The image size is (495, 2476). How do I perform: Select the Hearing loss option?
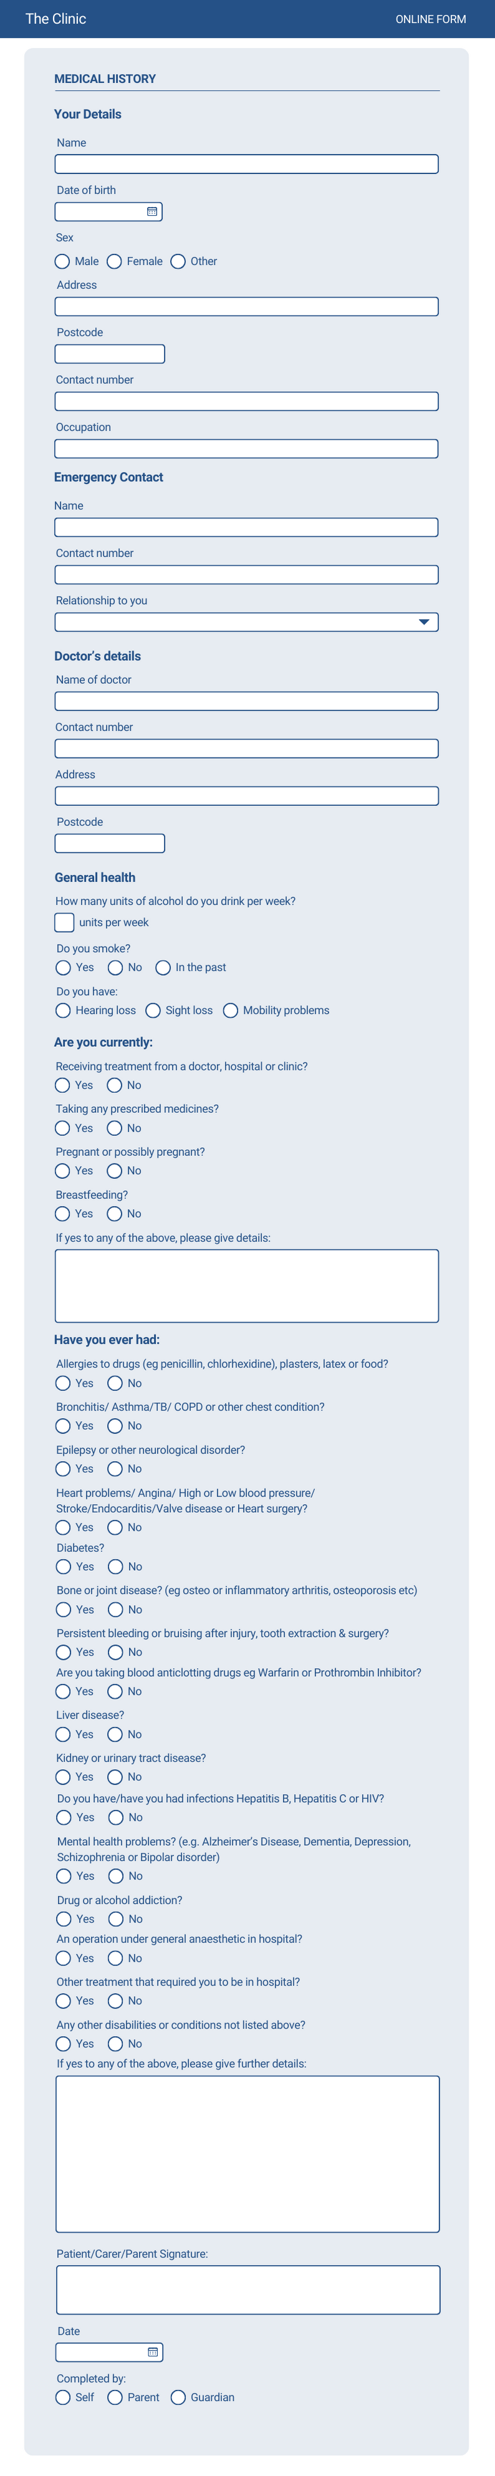(64, 1010)
